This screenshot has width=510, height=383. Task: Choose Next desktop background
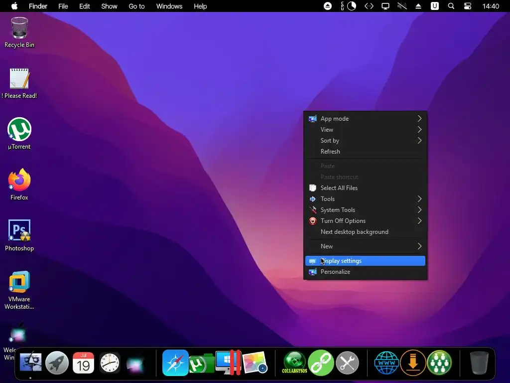point(365,232)
